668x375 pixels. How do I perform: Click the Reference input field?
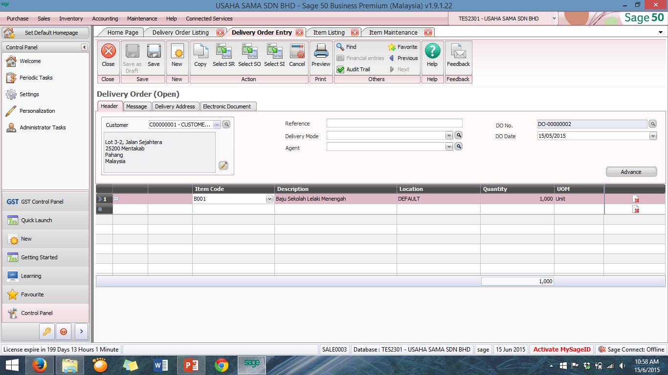click(x=394, y=123)
